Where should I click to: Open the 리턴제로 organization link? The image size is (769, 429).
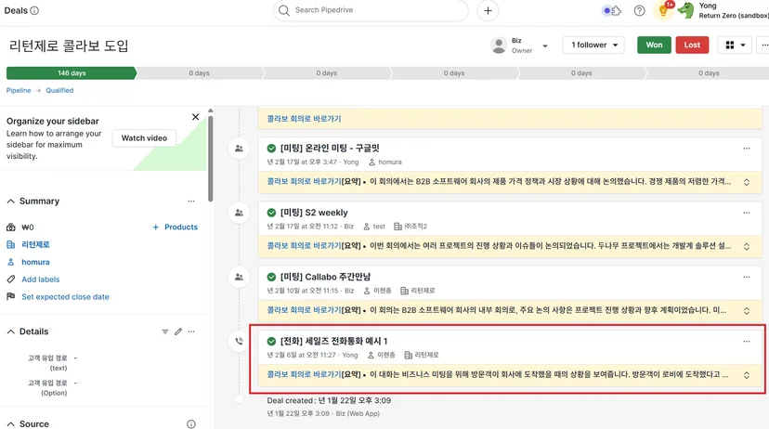click(35, 244)
